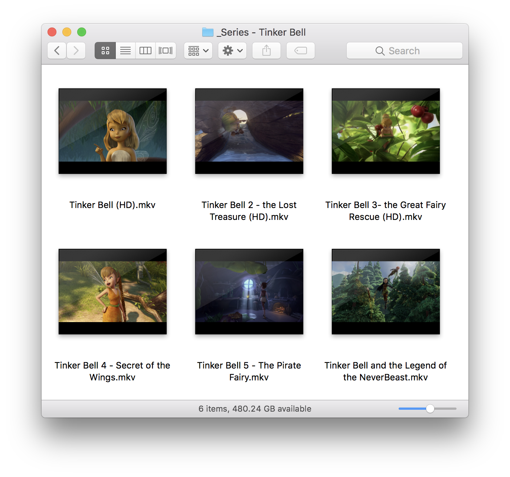Click the name "Tinker Bell 4 - Secret of the Wings.mkv"
Image resolution: width=510 pixels, height=477 pixels.
(112, 371)
